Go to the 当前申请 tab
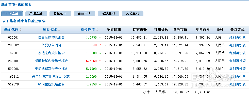Viewport: 249px width, 94px height. coord(84,13)
